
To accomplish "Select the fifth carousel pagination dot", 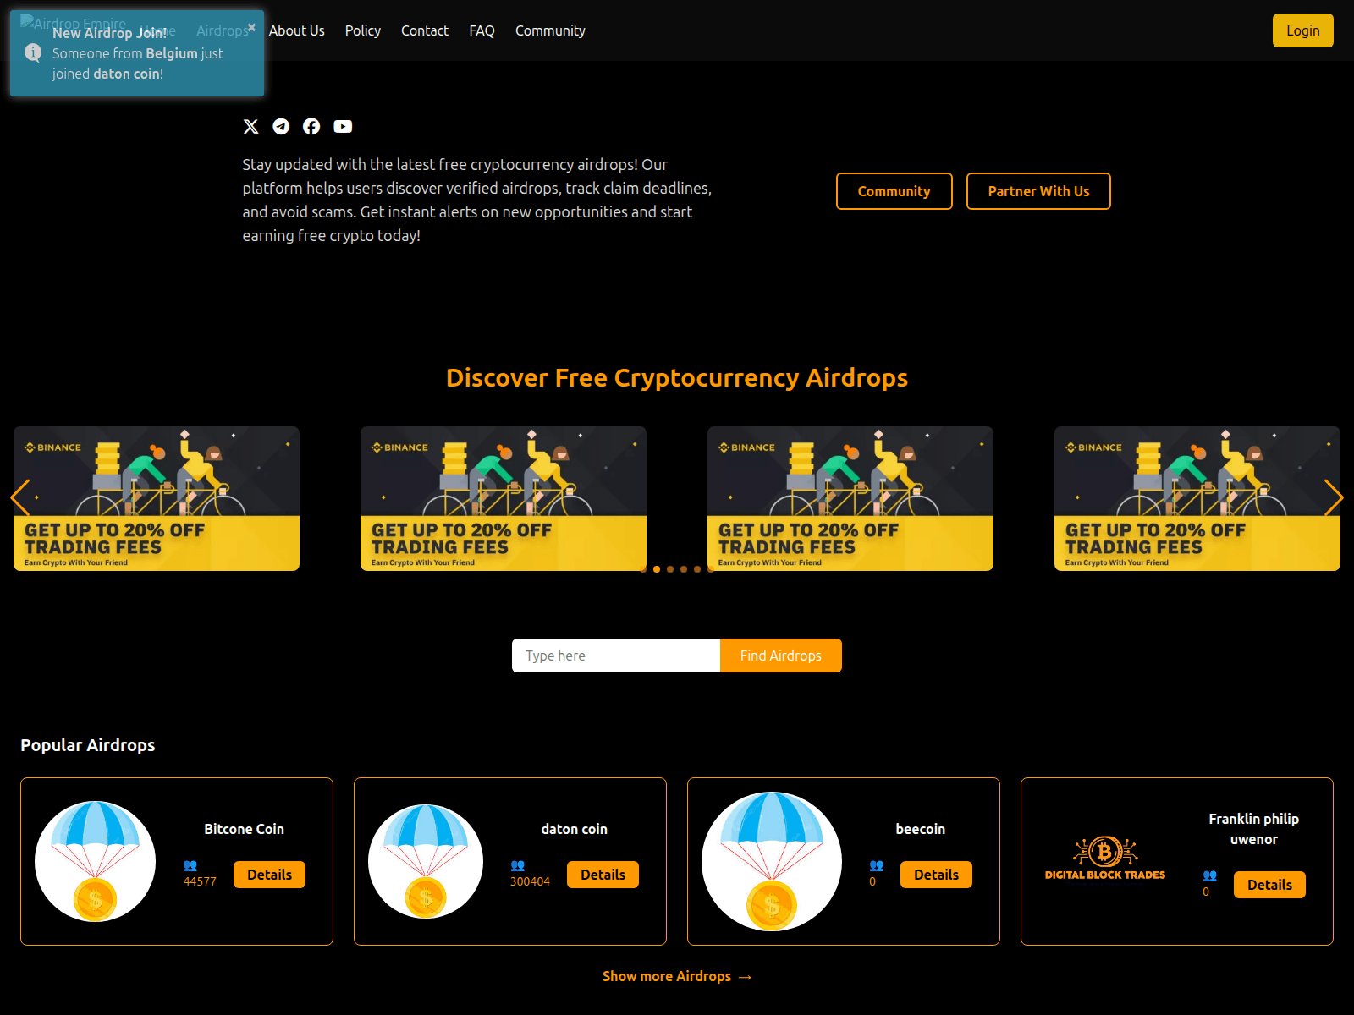I will 697,569.
